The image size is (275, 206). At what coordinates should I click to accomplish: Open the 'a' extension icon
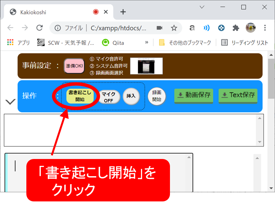192,28
